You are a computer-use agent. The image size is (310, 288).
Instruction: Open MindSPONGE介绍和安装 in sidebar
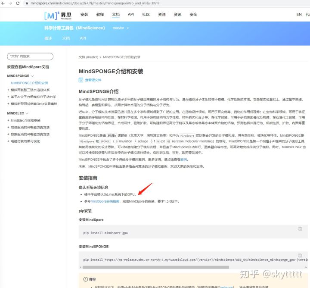click(x=29, y=83)
